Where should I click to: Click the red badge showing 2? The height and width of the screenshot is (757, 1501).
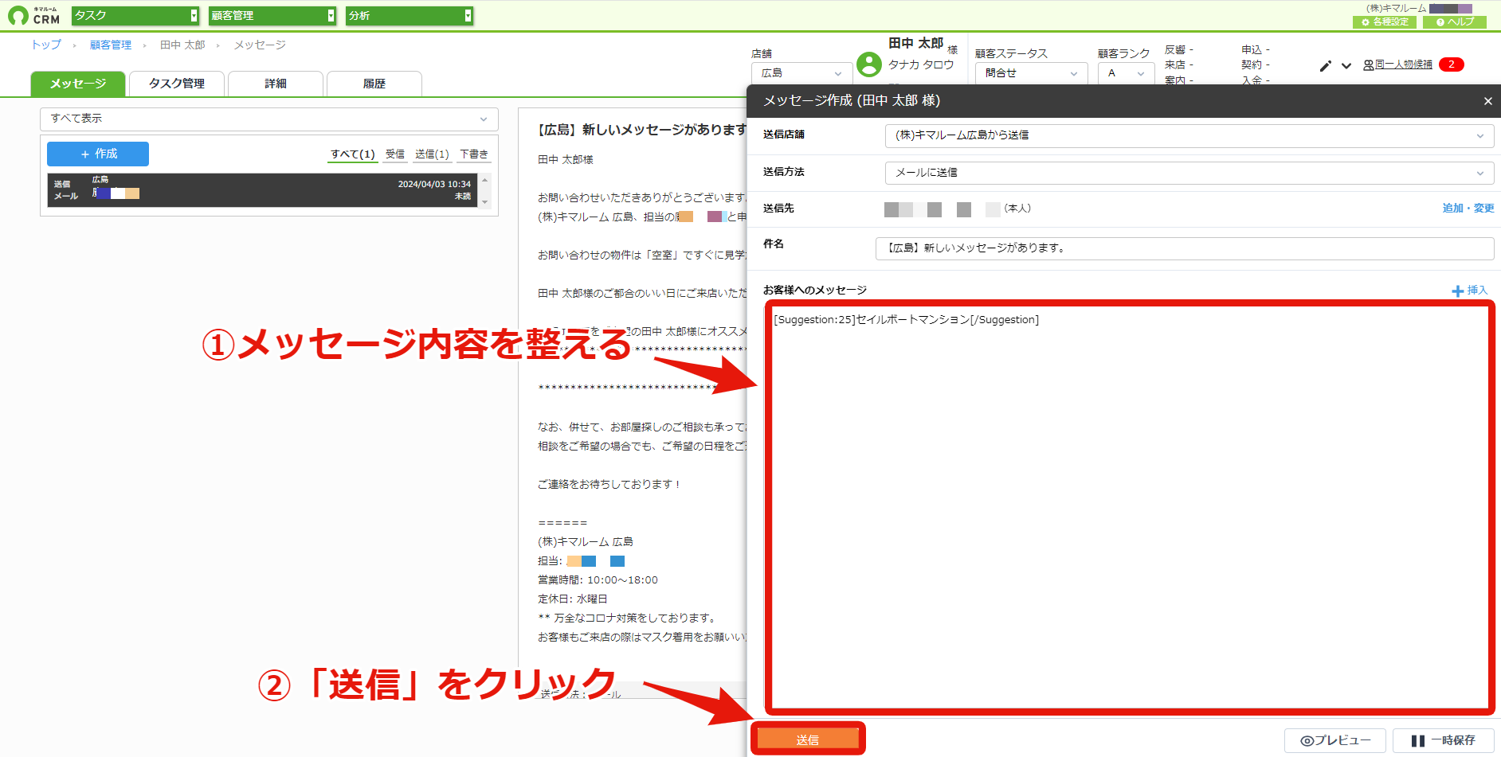point(1452,64)
